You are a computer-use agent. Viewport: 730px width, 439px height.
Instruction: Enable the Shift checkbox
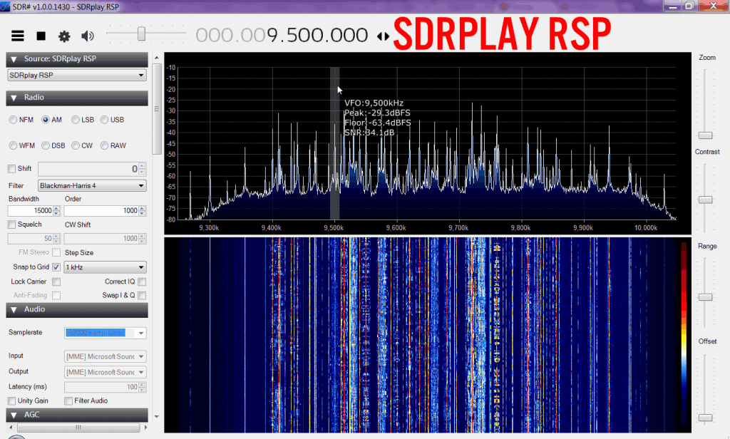[11, 168]
